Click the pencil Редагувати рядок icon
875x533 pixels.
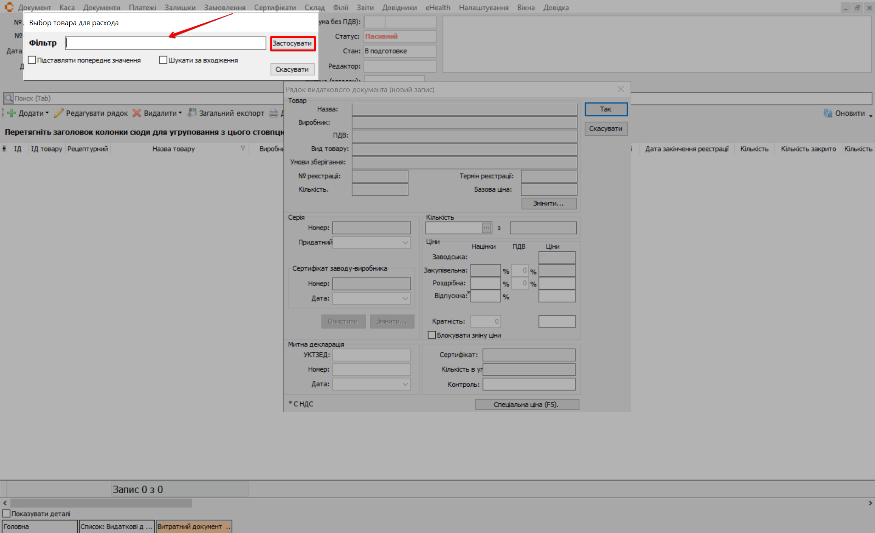click(x=59, y=113)
